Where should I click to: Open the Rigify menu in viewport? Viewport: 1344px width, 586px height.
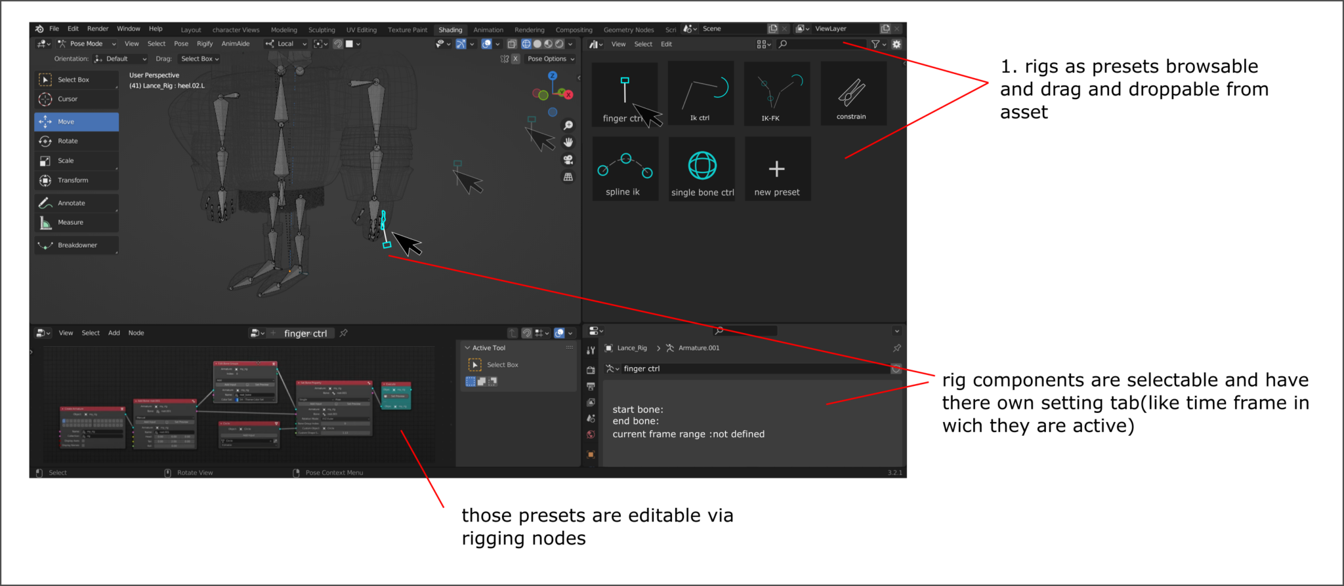pos(205,44)
